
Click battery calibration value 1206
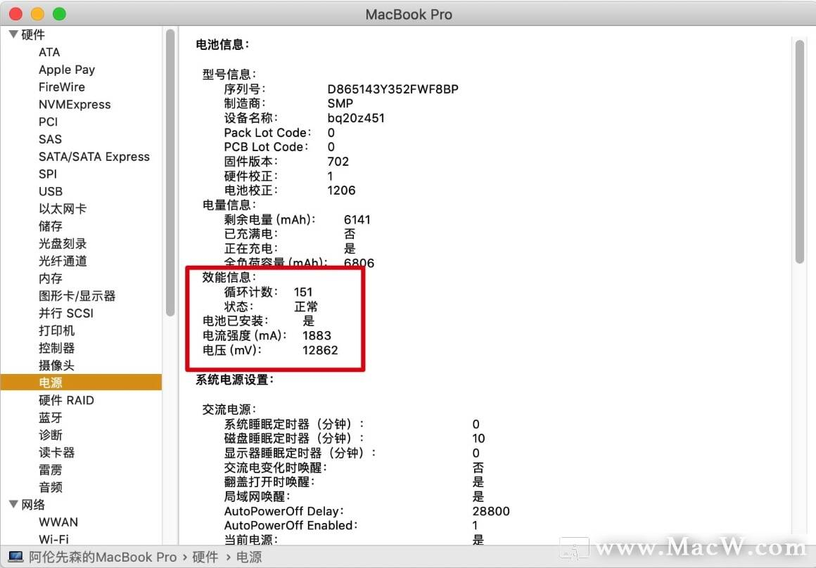341,191
